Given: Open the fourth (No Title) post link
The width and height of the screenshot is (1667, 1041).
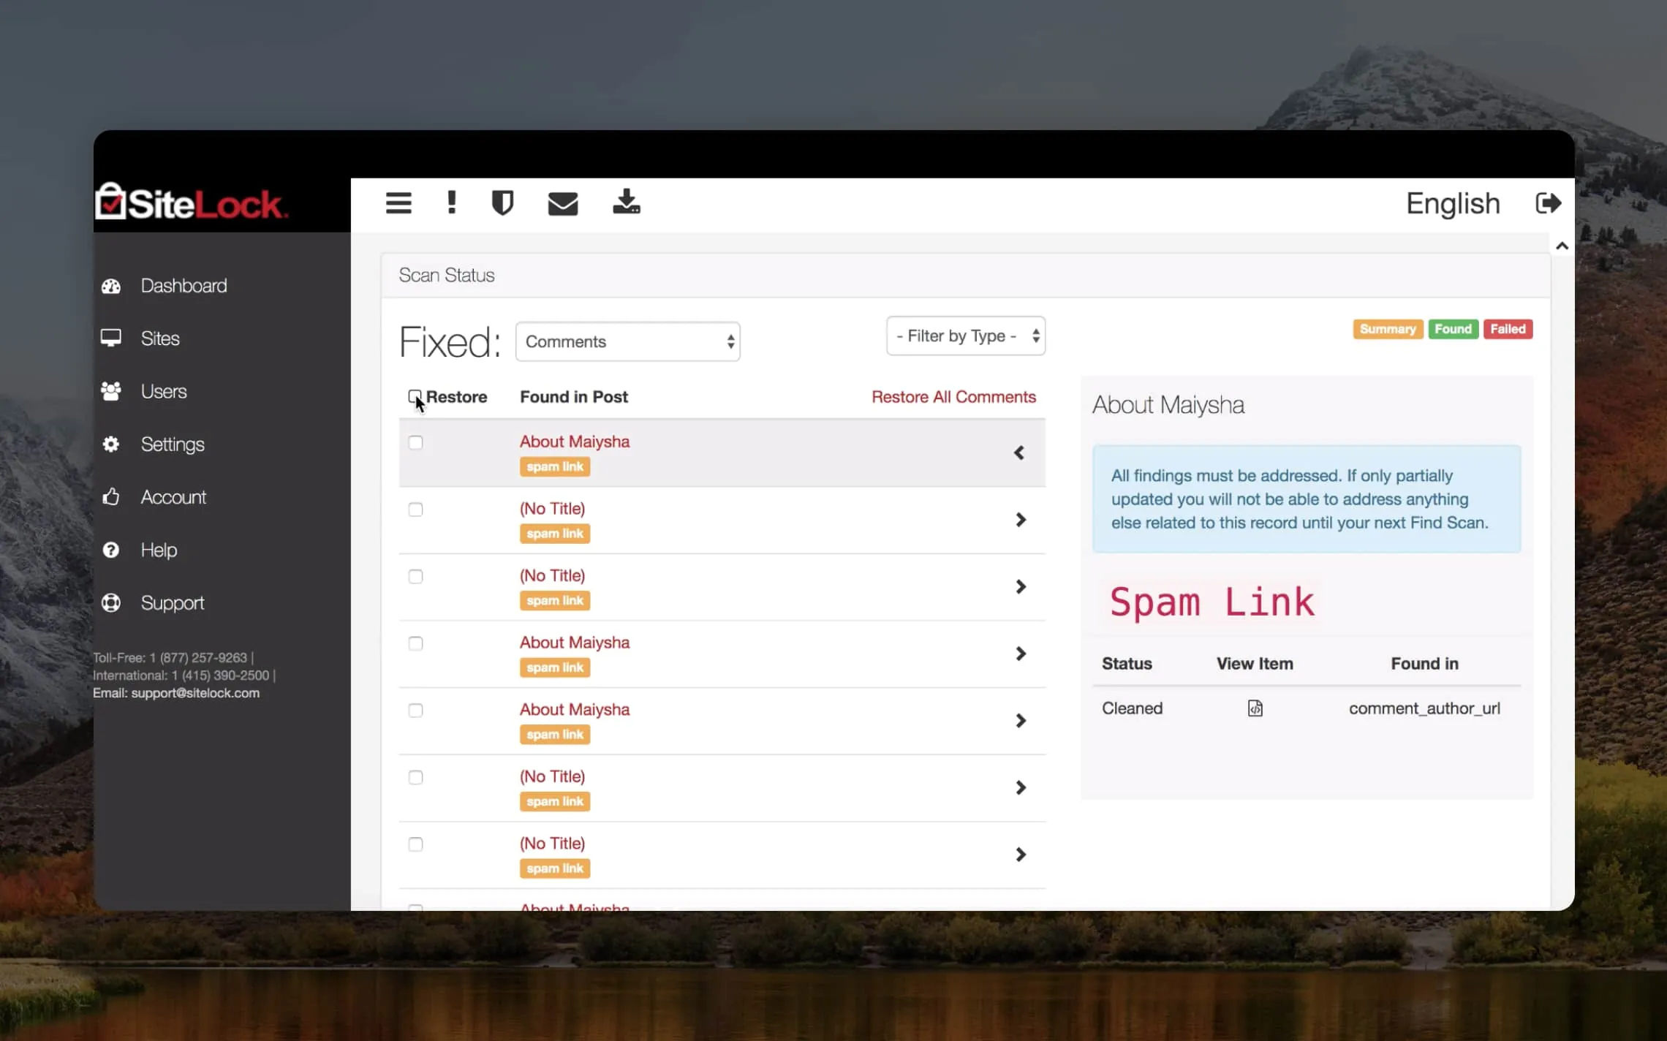Looking at the screenshot, I should tap(552, 844).
